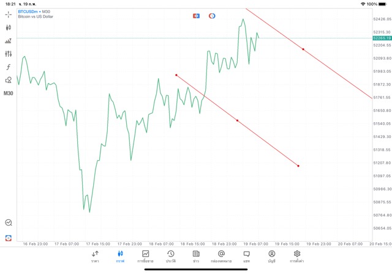Image resolution: width=392 pixels, height=273 pixels.
Task: Open the กล่องจดหมาย mailbox tab
Action: (221, 257)
